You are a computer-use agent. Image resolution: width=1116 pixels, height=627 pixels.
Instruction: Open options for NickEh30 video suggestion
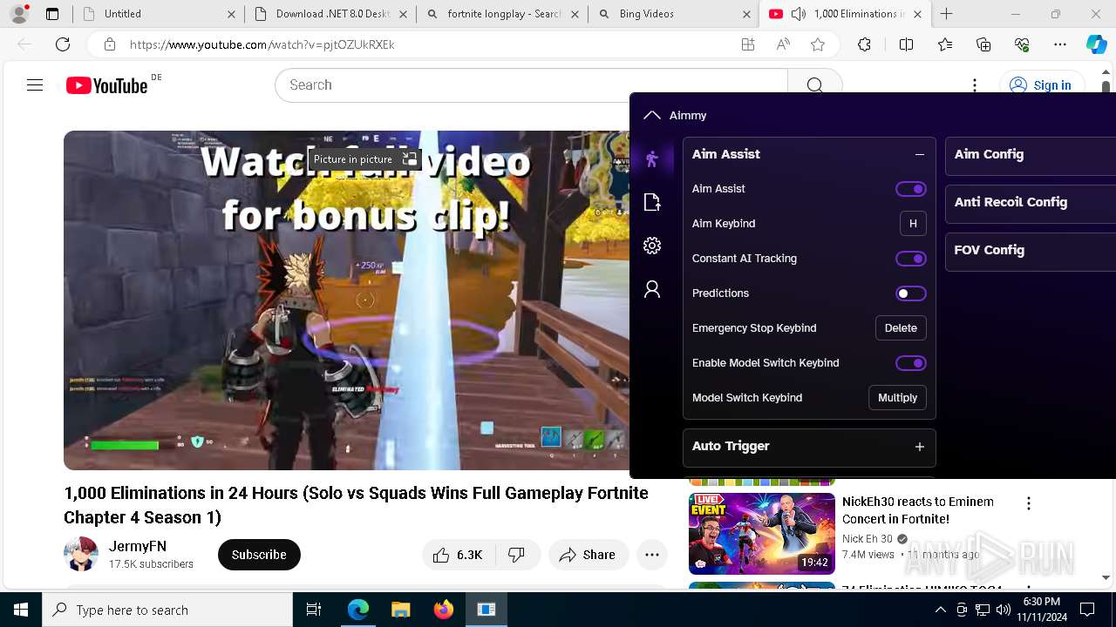pyautogui.click(x=1029, y=503)
